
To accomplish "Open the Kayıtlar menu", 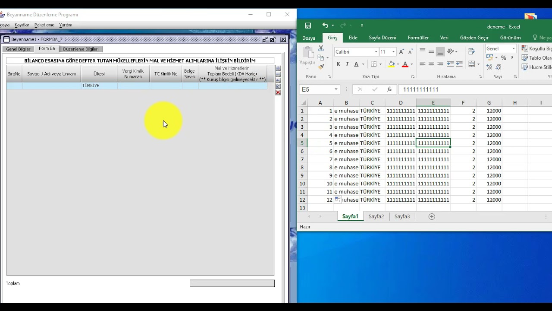I will click(x=22, y=25).
